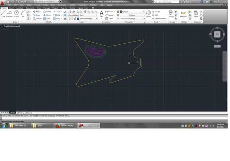
Task: Toggle the layer lock padlock icon
Action: (x=75, y=19)
